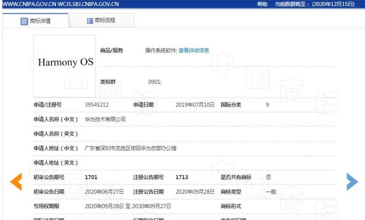Select trademark type value 一般

[271, 192]
